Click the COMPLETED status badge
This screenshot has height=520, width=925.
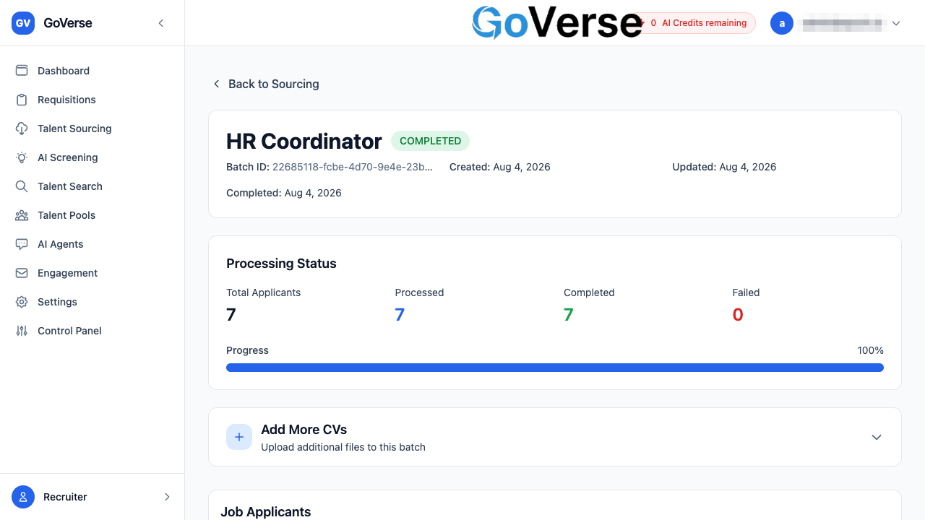click(431, 141)
